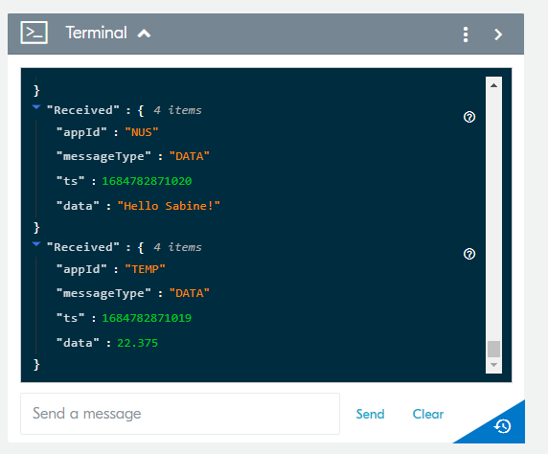Select the ts value 1684782871020
Viewport: 548px width, 454px height.
(147, 181)
